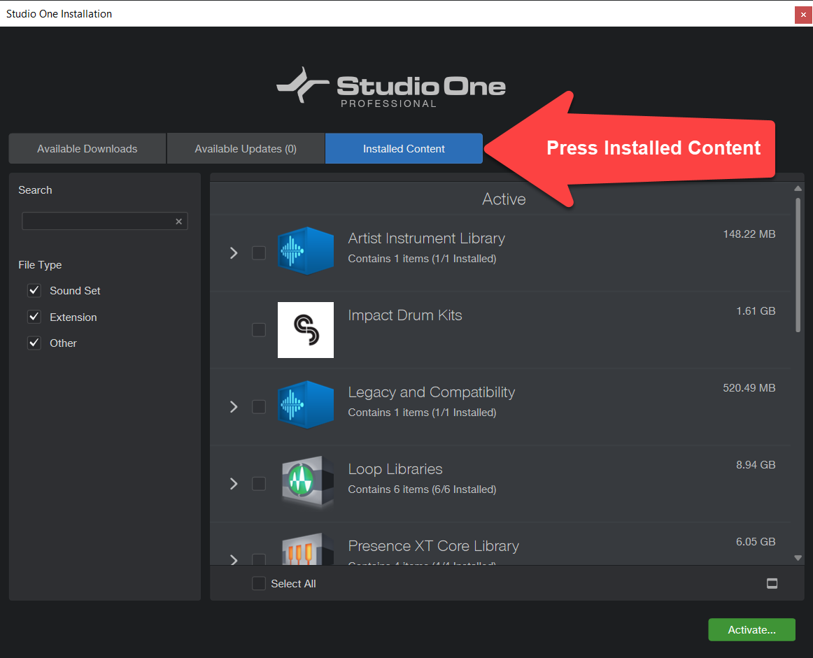Disable the Extension file type filter

click(34, 317)
